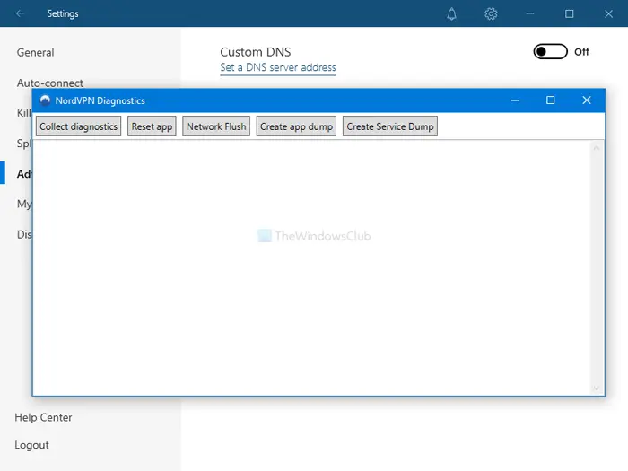628x471 pixels.
Task: Open notifications bell in Settings window
Action: tap(451, 14)
